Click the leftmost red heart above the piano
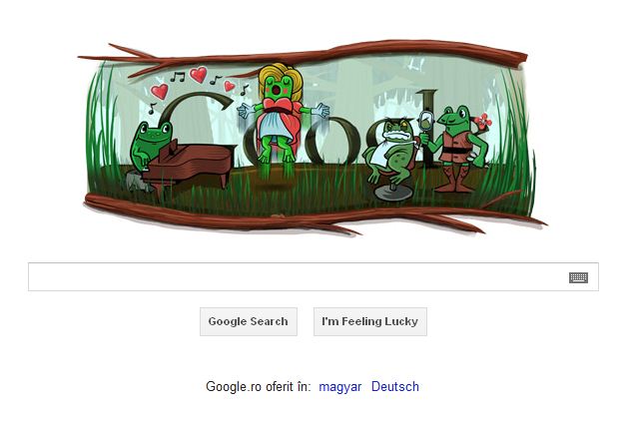636x423 pixels. coord(160,91)
